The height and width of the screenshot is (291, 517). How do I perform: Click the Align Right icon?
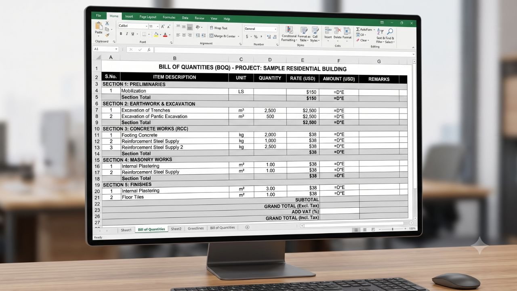click(190, 35)
